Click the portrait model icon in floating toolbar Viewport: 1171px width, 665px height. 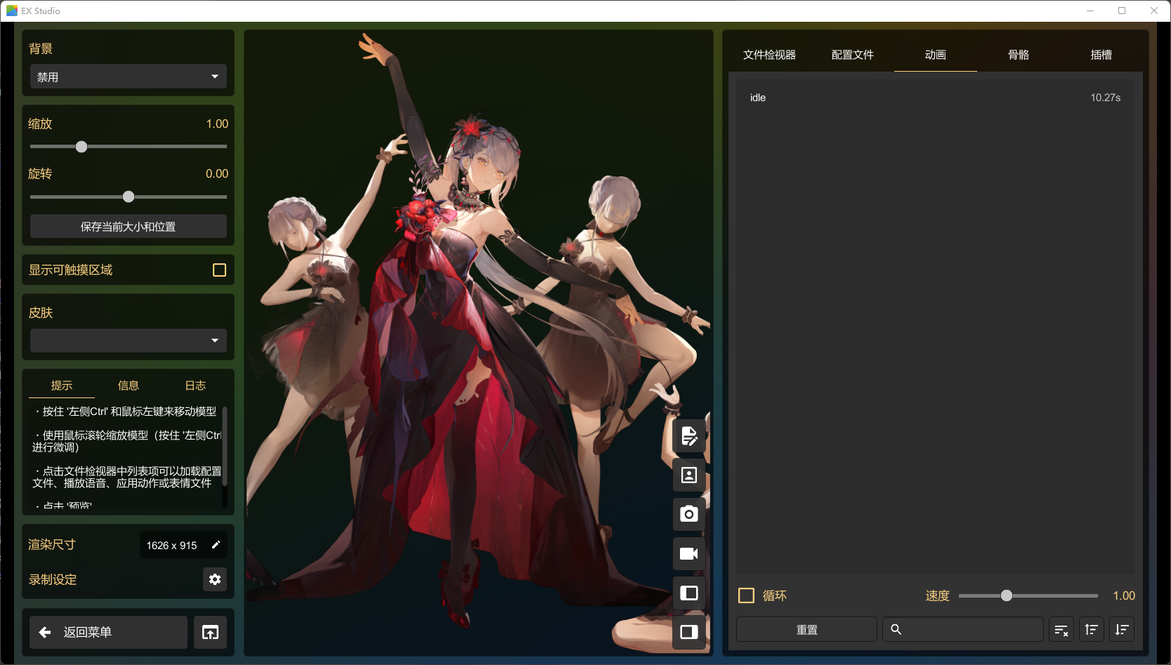[689, 475]
